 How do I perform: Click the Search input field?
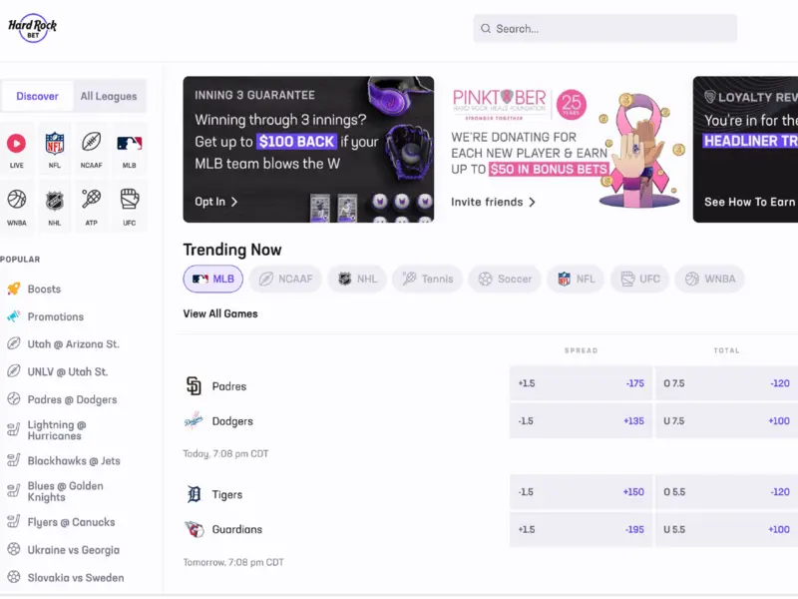604,29
